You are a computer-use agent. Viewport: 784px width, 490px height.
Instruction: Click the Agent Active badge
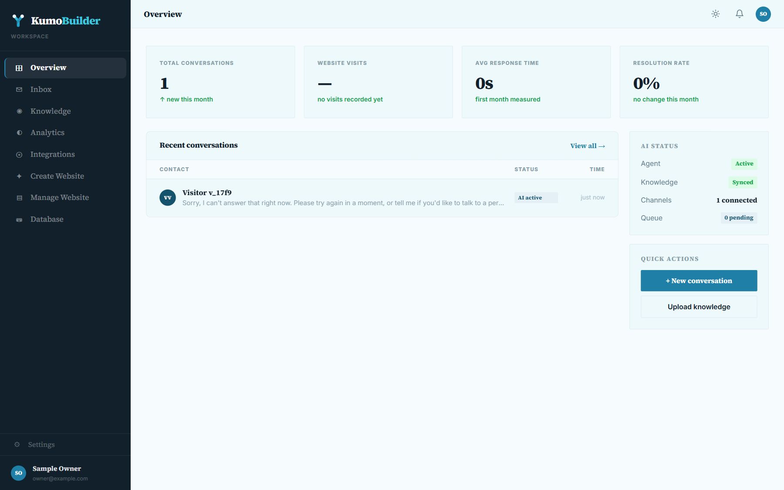744,164
